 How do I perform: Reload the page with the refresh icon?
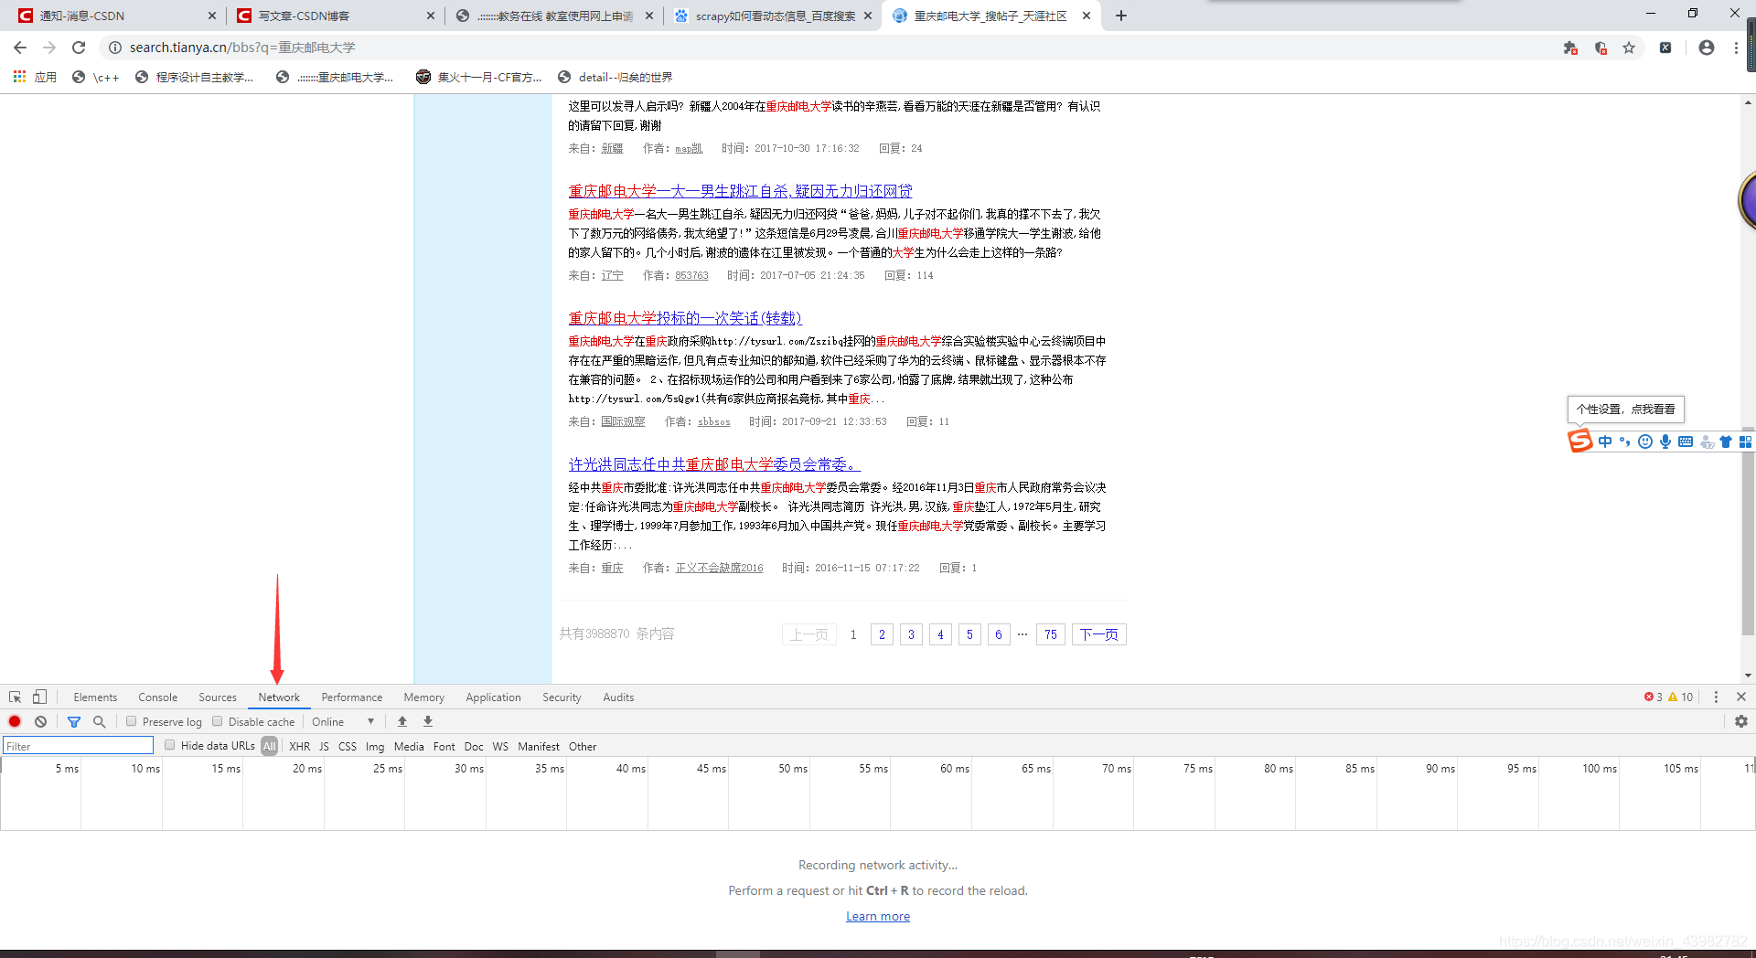(79, 48)
